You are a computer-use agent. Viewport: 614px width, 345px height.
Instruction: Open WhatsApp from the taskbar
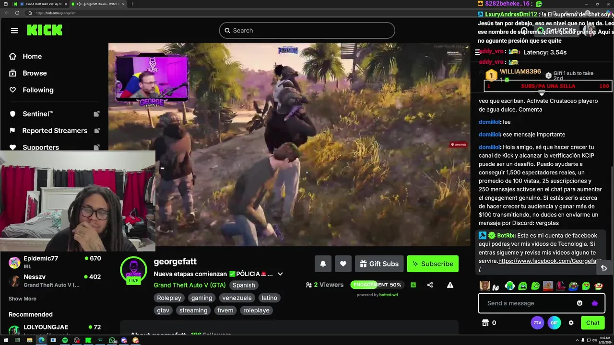112,340
